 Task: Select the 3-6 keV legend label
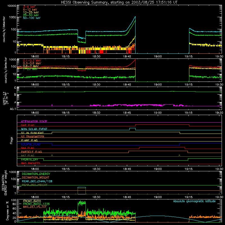29,7
